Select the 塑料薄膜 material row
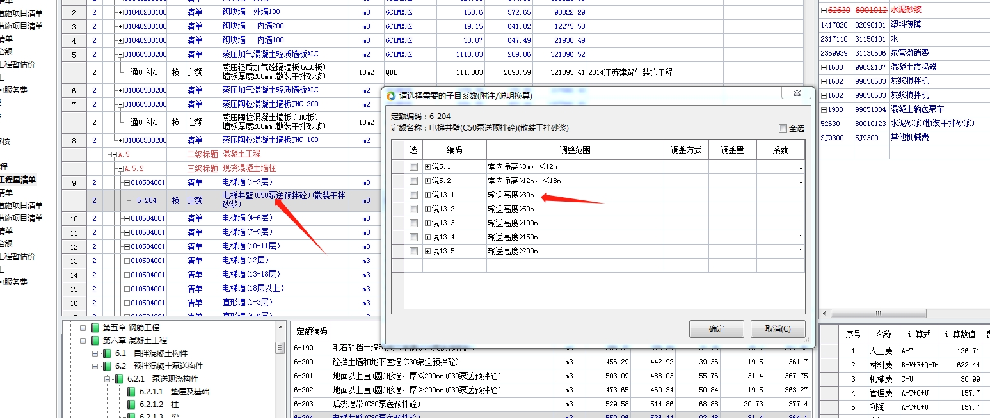This screenshot has height=418, width=990. tap(904, 25)
